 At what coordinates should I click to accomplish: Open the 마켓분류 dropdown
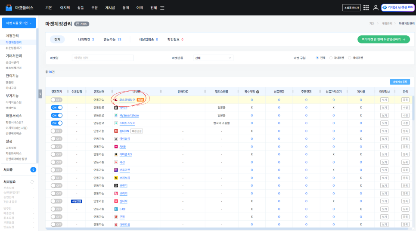[x=213, y=58]
